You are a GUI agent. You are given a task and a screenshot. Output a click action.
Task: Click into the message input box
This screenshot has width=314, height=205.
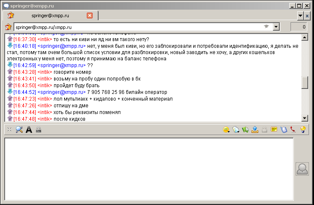point(149,169)
